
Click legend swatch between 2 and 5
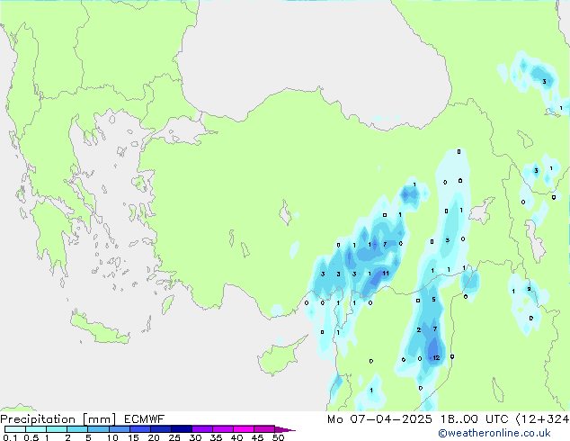point(77,429)
